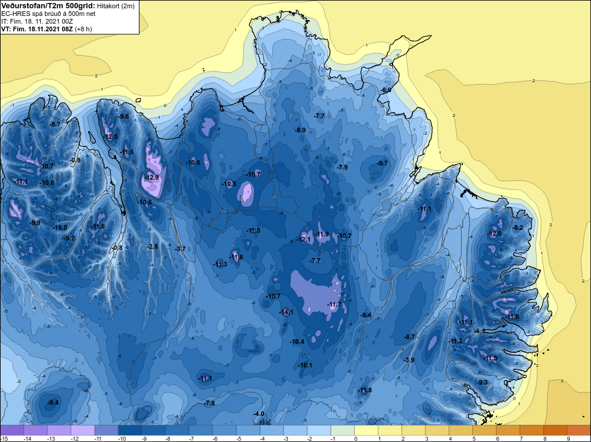The height and width of the screenshot is (442, 591).
Task: Select the -12.0 temperature label
Action: 495,233
